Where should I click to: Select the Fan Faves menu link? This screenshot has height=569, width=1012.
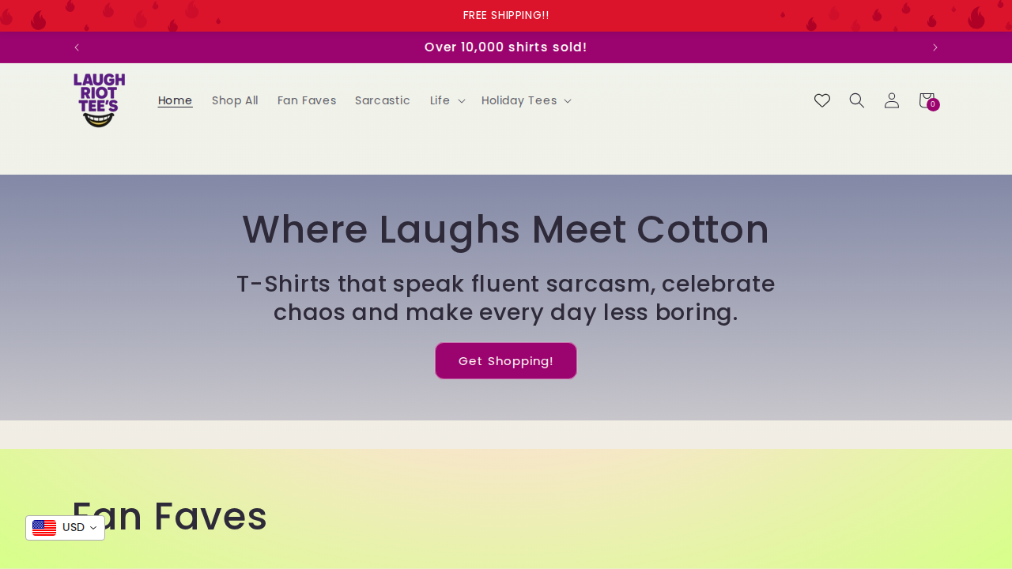click(307, 100)
